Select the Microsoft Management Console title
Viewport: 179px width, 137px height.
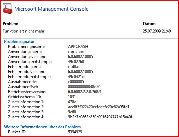51,9
